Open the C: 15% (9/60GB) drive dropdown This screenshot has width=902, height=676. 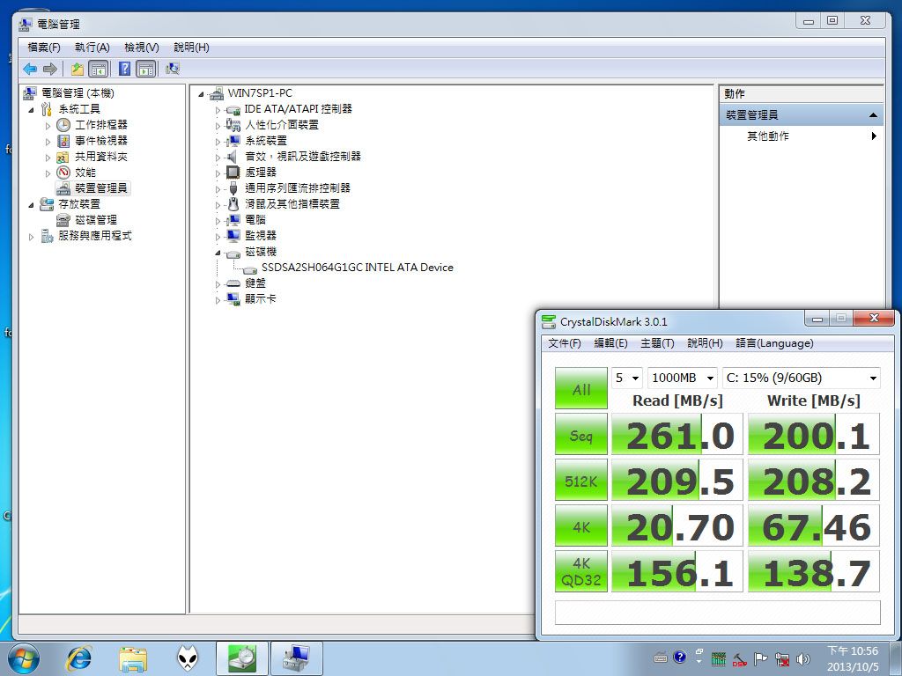[802, 378]
